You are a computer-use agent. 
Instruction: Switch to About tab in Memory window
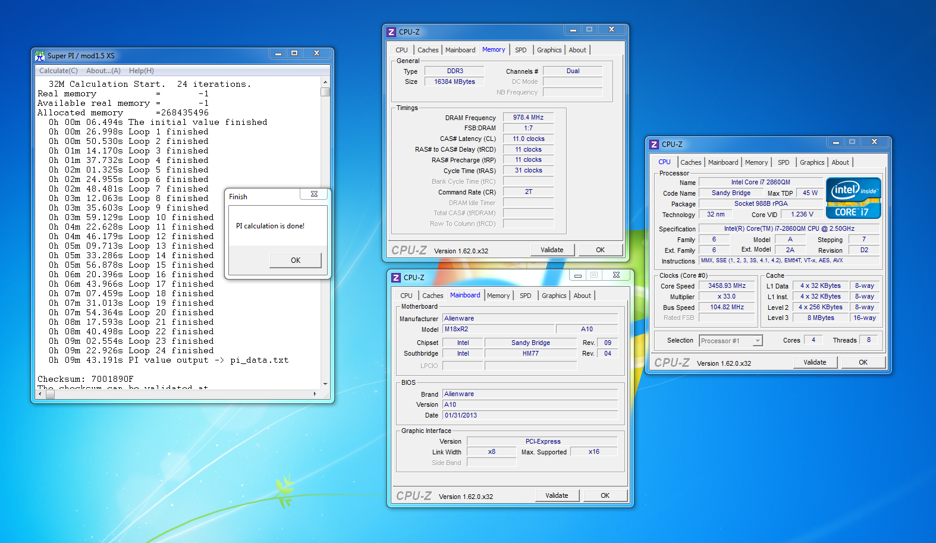coord(577,50)
